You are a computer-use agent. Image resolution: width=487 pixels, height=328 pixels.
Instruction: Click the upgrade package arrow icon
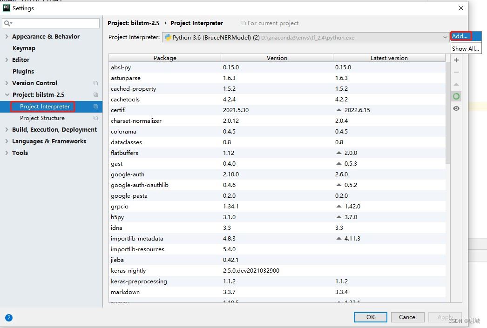click(x=456, y=85)
